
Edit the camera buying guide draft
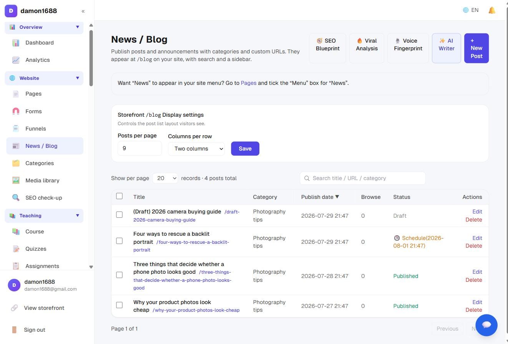(477, 212)
